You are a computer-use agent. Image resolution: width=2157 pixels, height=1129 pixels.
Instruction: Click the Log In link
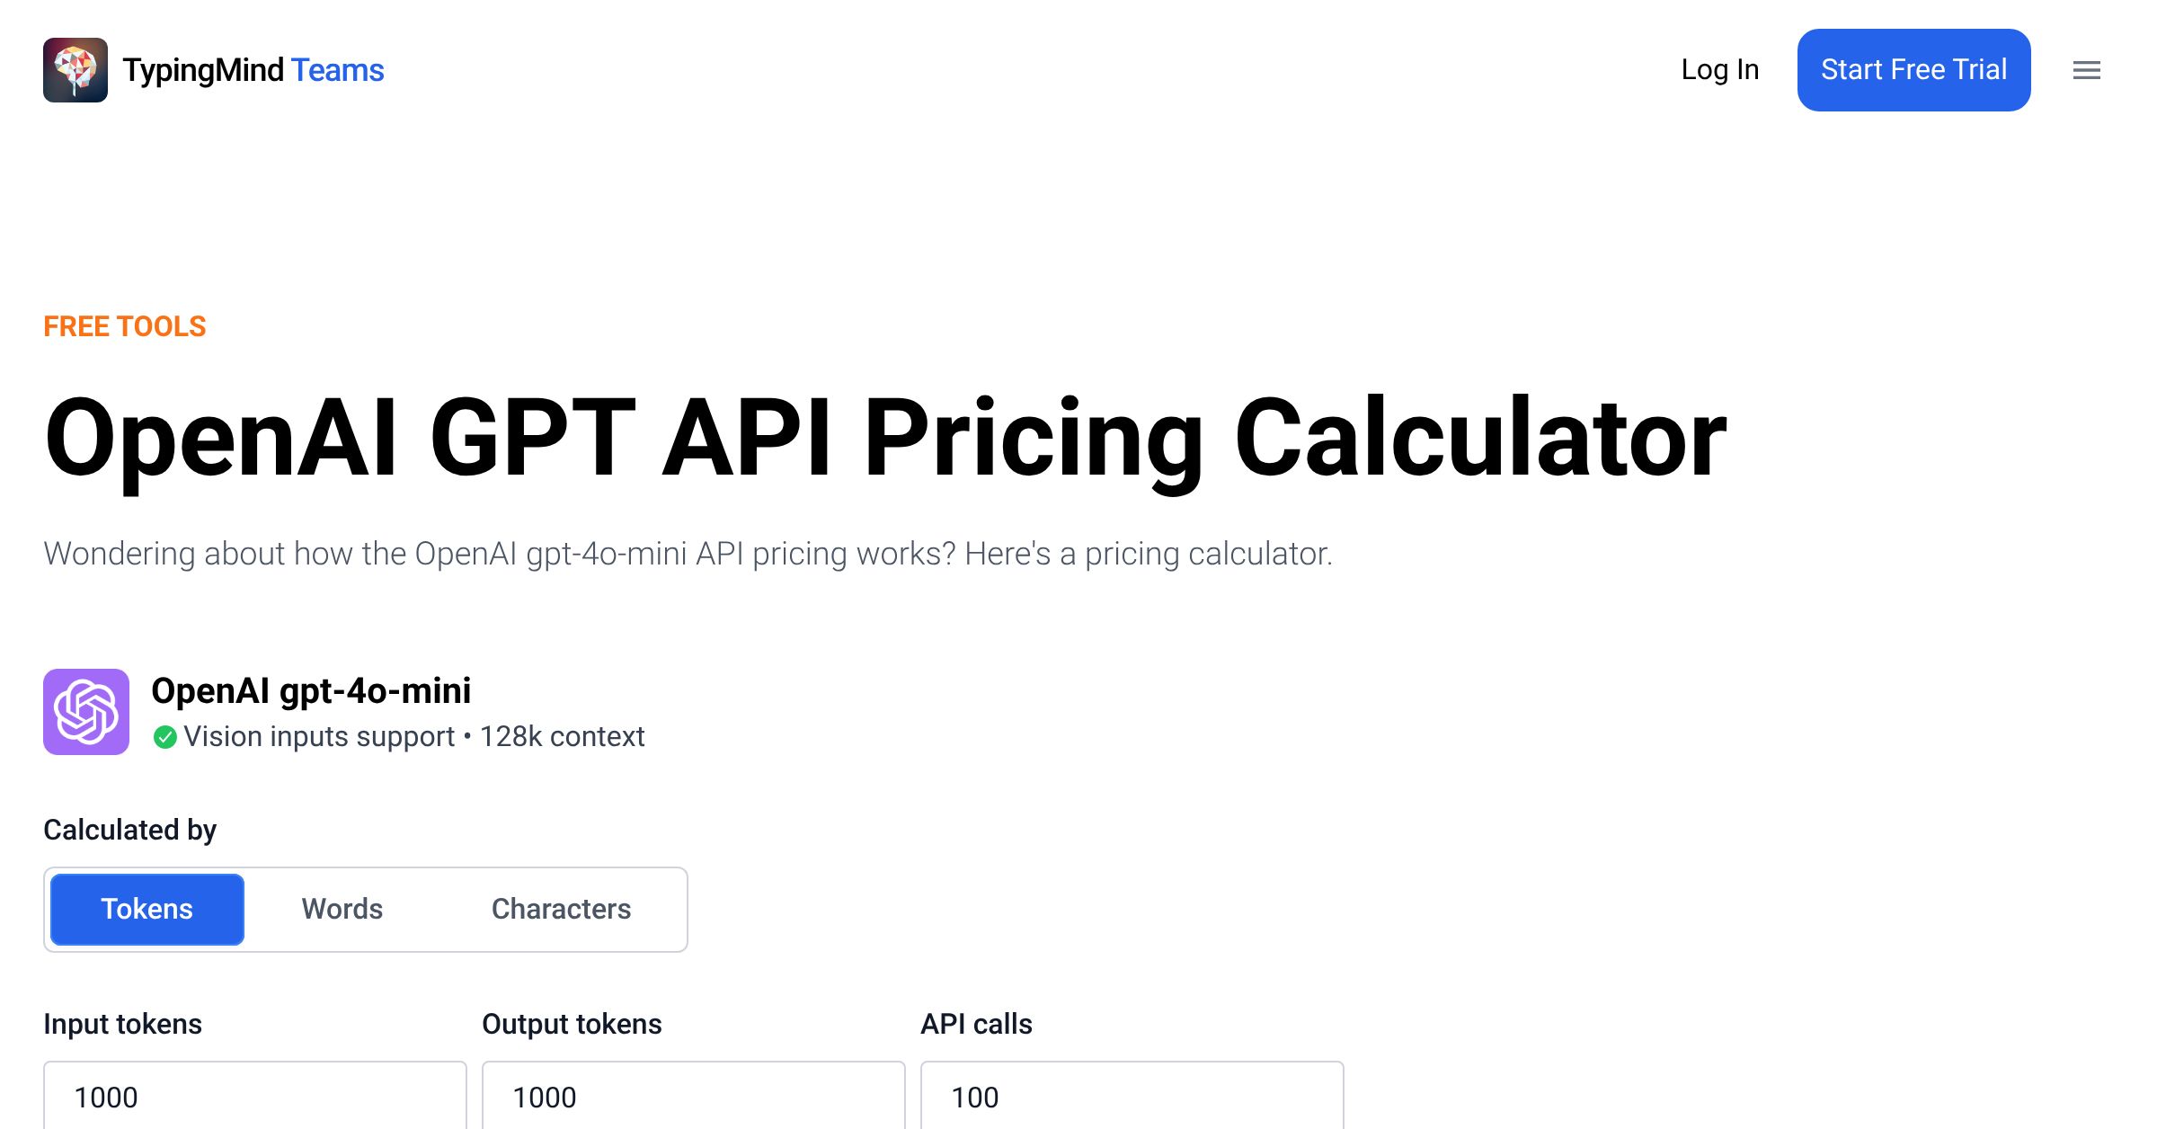coord(1719,70)
